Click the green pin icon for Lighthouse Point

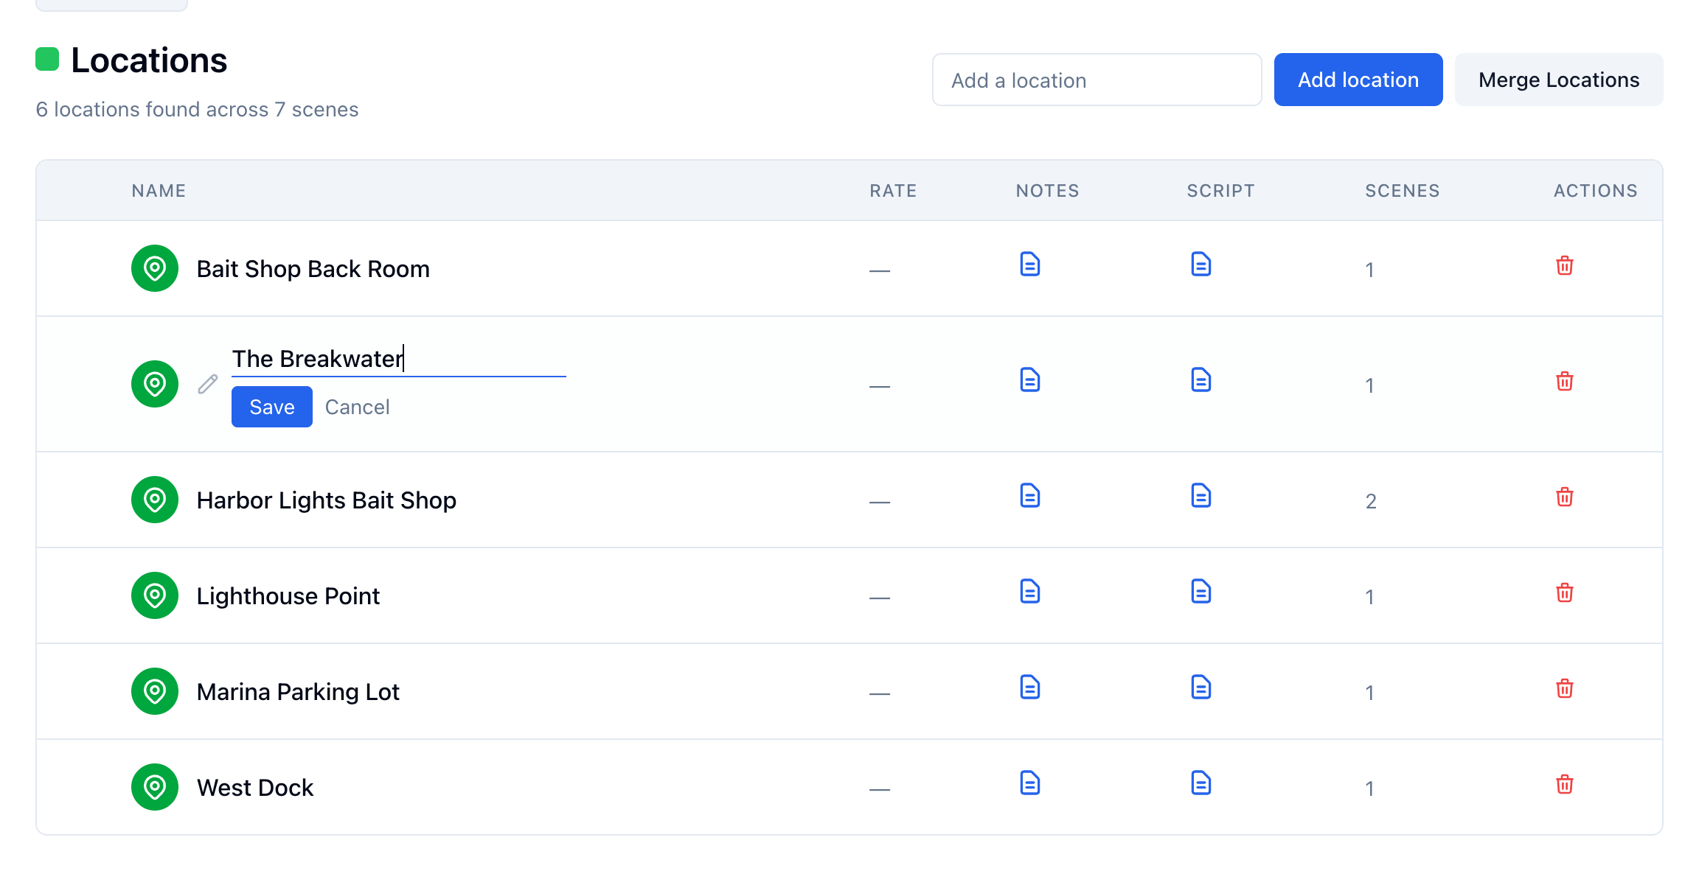(155, 595)
